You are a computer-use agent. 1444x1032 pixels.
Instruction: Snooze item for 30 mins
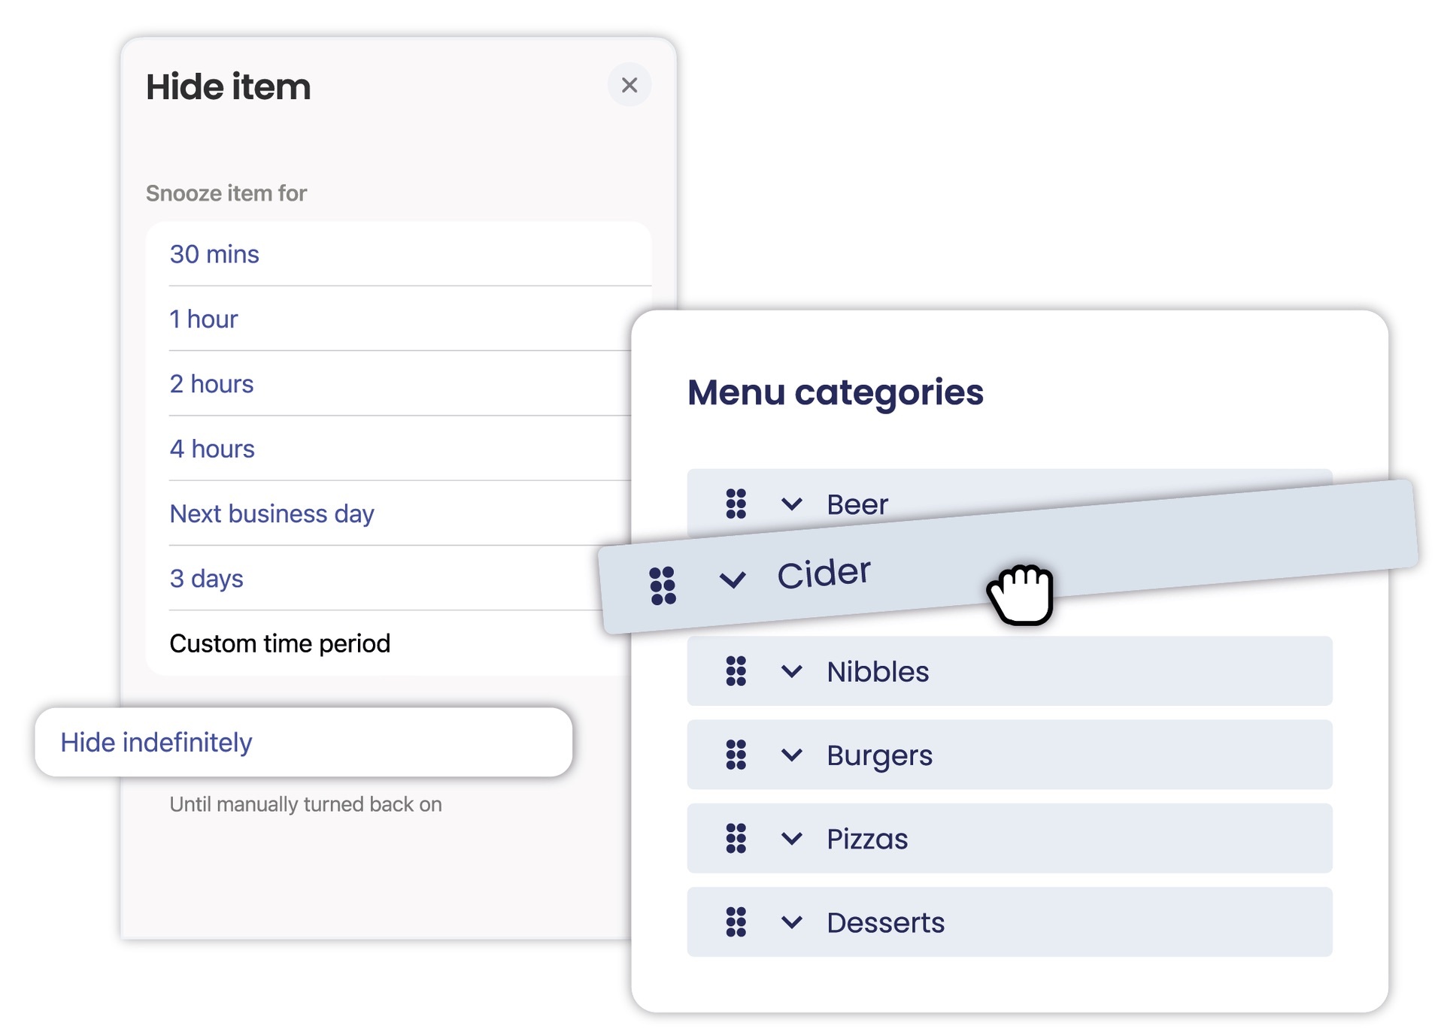pyautogui.click(x=214, y=254)
